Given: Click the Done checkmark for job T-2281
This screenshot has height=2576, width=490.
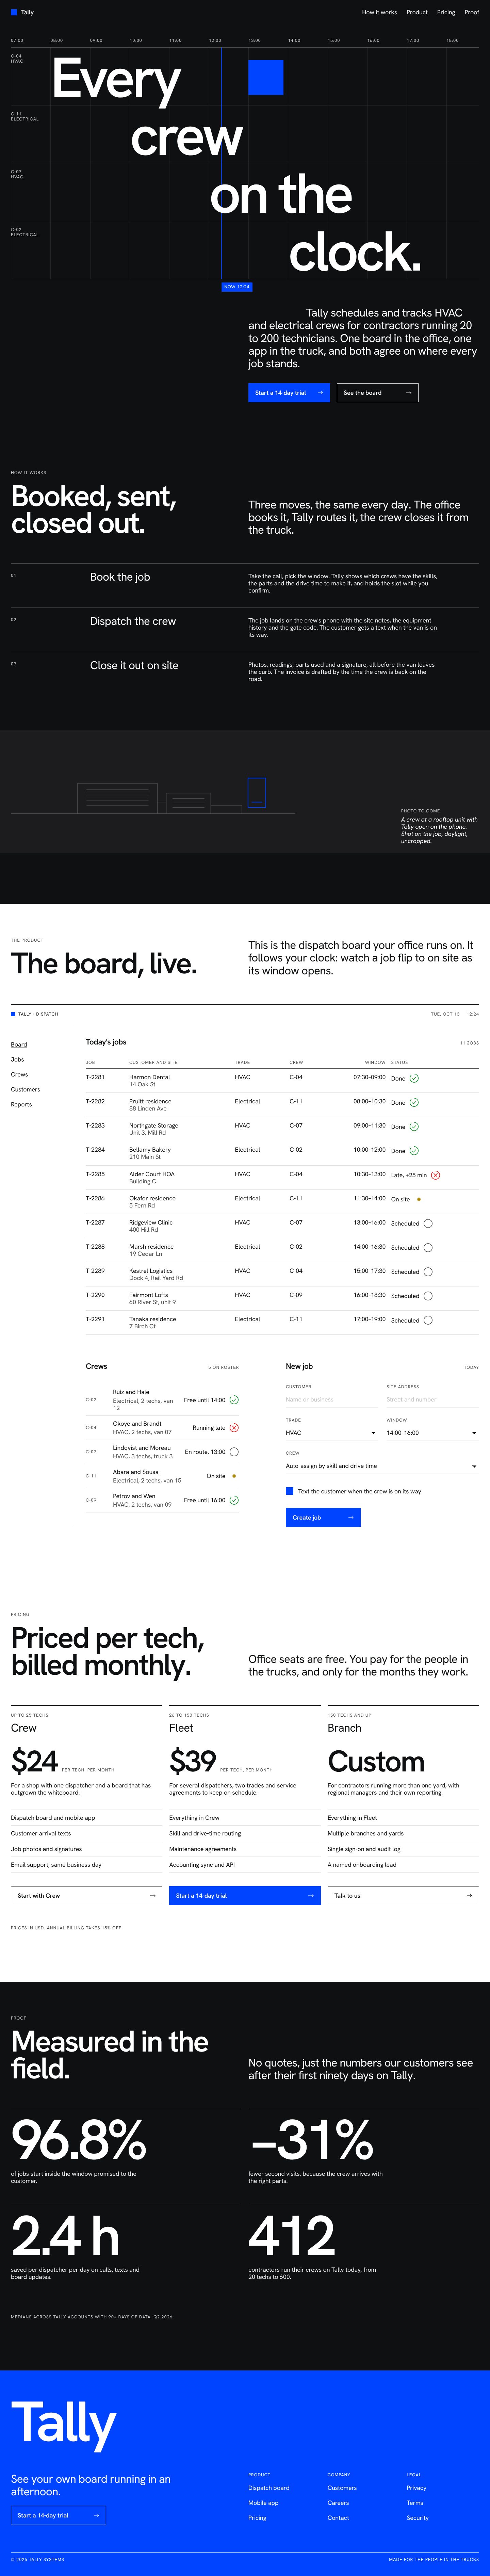Looking at the screenshot, I should point(414,1078).
